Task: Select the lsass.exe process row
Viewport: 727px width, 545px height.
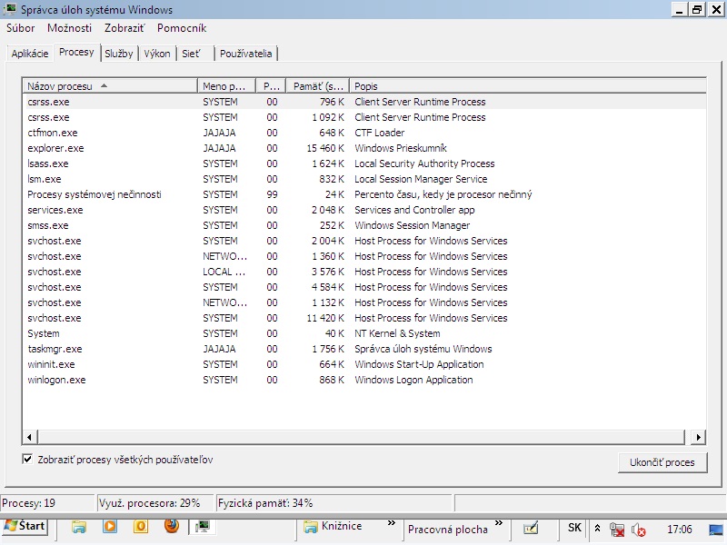Action: pyautogui.click(x=364, y=163)
